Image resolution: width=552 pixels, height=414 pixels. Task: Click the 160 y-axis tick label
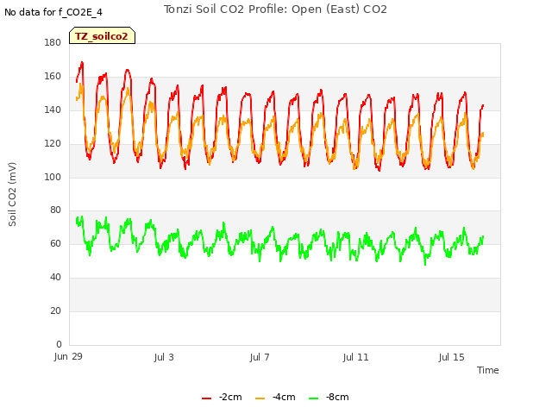coord(53,76)
